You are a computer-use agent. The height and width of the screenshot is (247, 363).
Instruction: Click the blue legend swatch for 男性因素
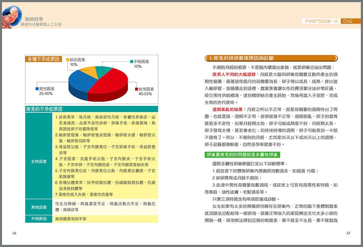(x=37, y=89)
